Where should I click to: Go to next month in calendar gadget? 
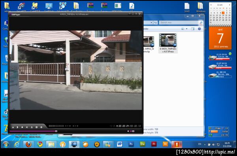(x=229, y=5)
